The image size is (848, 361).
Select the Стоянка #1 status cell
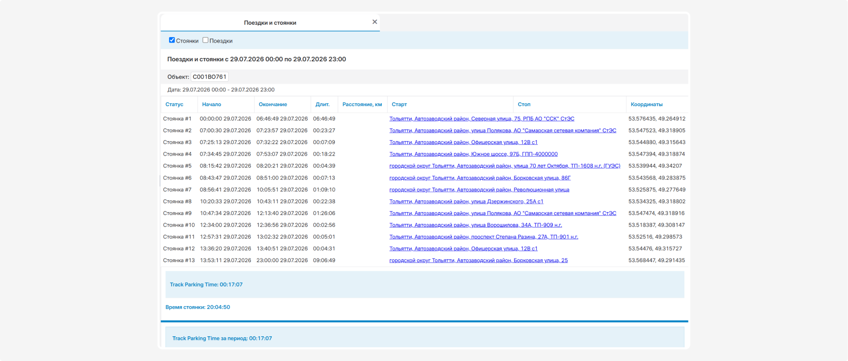point(177,119)
